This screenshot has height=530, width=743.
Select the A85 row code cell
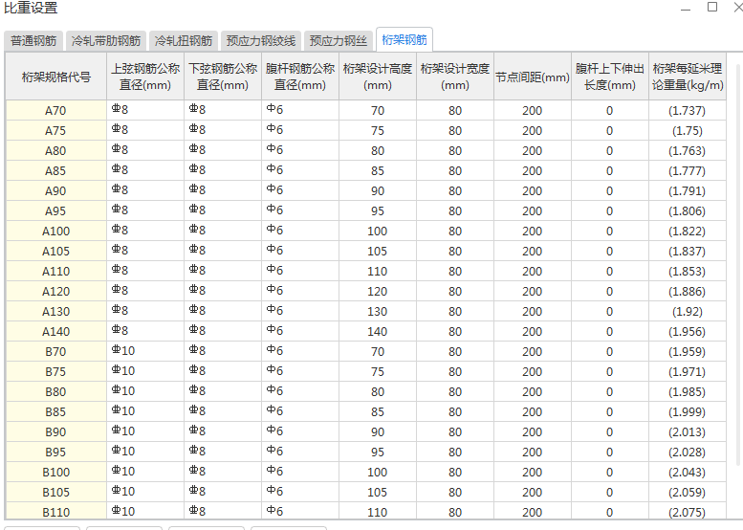(x=55, y=170)
